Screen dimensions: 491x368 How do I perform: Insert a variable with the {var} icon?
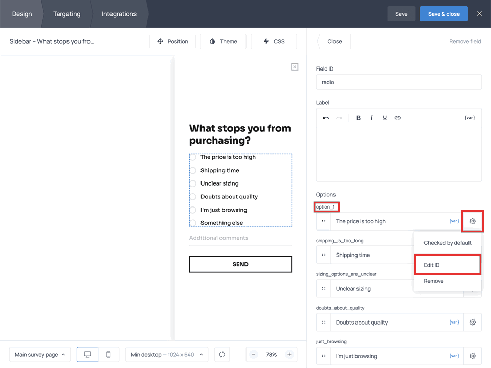tap(469, 117)
